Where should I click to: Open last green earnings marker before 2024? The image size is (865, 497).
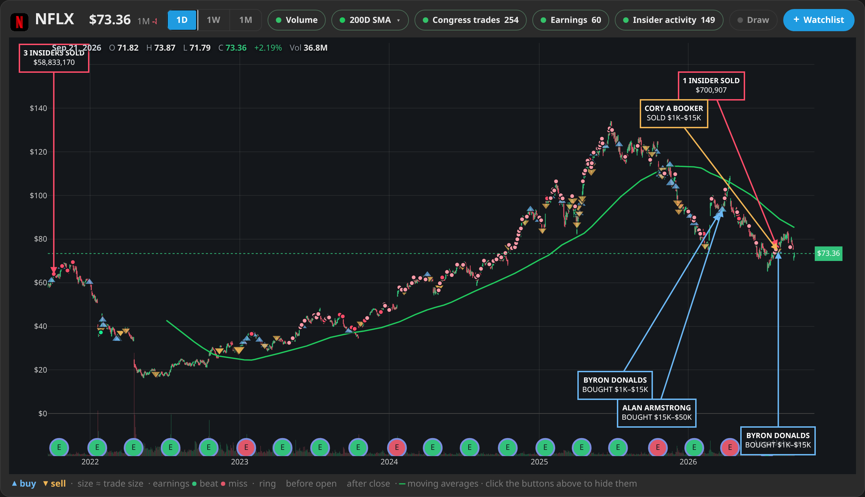[x=358, y=447]
